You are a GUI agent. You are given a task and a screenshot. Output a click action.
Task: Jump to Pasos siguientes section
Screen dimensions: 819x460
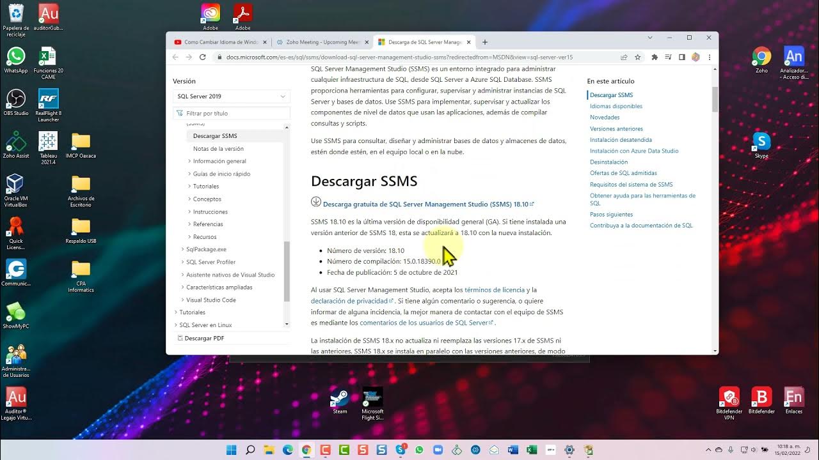[x=611, y=215]
